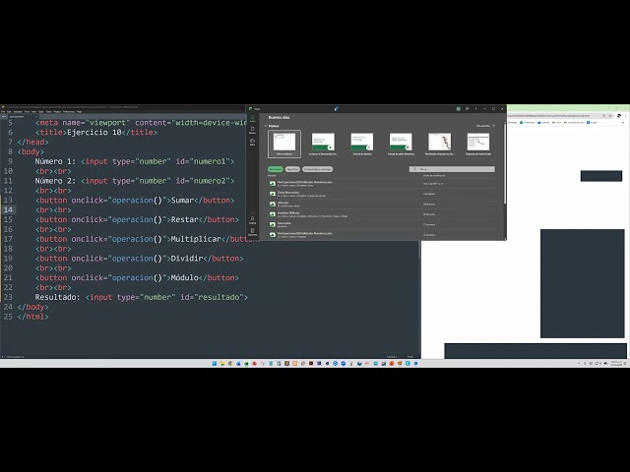Click the Nombre column header in the file list
Viewport: 630px width, 472px height.
pos(272,175)
